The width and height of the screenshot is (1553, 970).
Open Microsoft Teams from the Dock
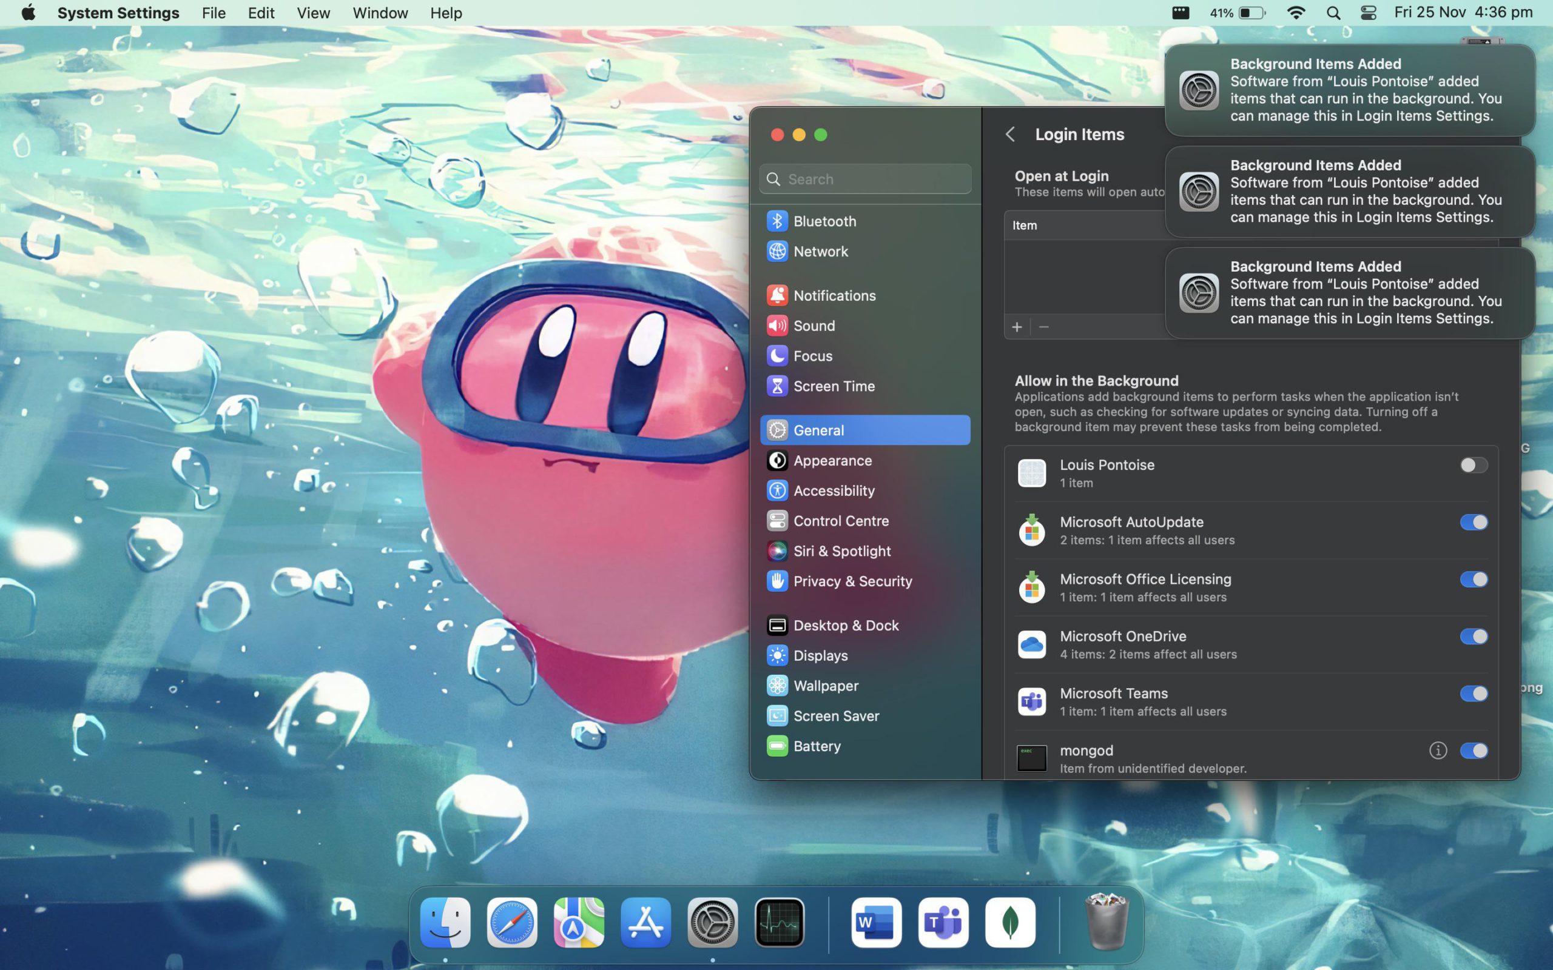[943, 923]
